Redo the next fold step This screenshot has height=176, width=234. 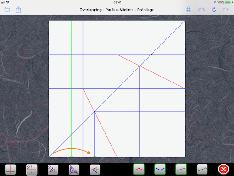click(226, 10)
